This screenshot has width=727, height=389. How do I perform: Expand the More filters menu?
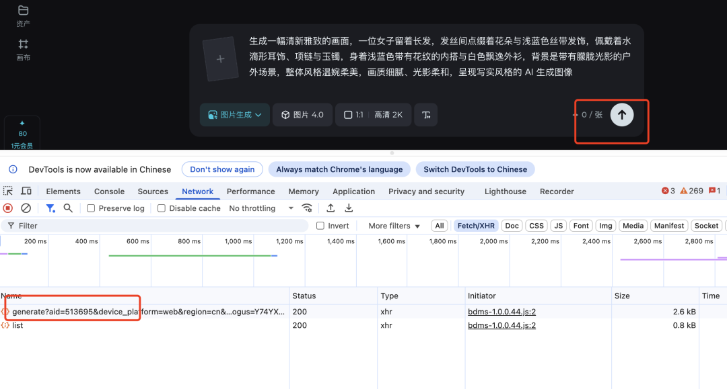(x=391, y=225)
